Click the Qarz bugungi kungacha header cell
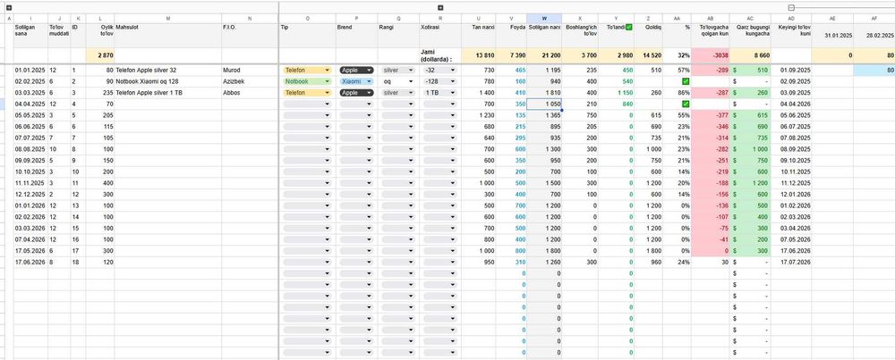Image resolution: width=895 pixels, height=360 pixels. point(750,36)
